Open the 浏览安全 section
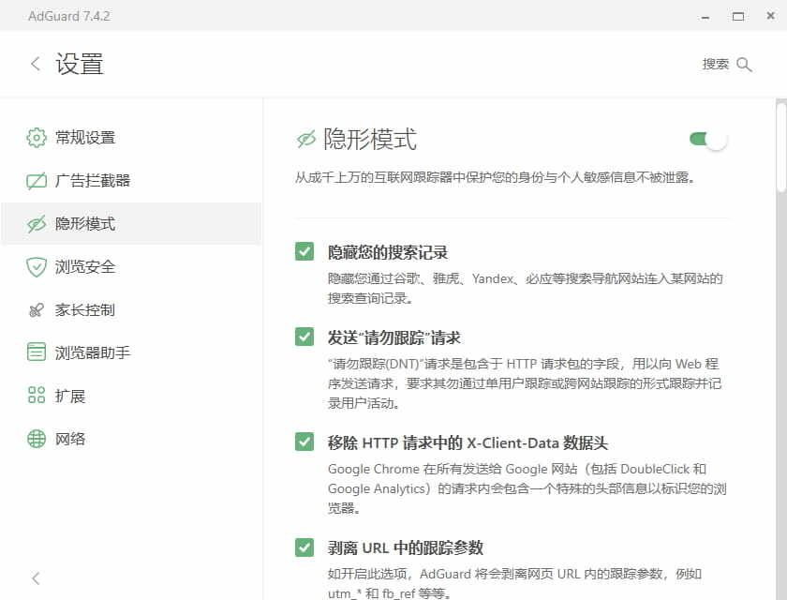Image resolution: width=787 pixels, height=600 pixels. [x=131, y=266]
